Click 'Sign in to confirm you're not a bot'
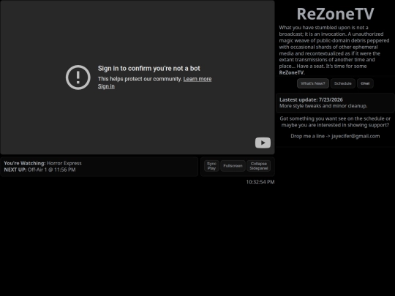Image resolution: width=395 pixels, height=296 pixels. (x=149, y=69)
